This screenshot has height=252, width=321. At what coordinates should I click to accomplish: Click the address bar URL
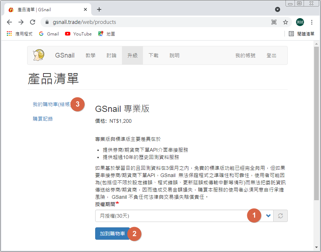(x=84, y=22)
